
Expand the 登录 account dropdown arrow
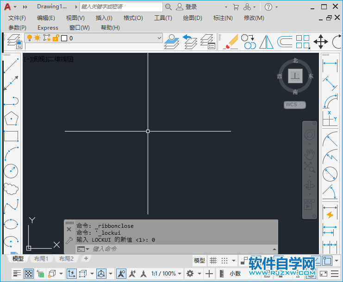226,7
